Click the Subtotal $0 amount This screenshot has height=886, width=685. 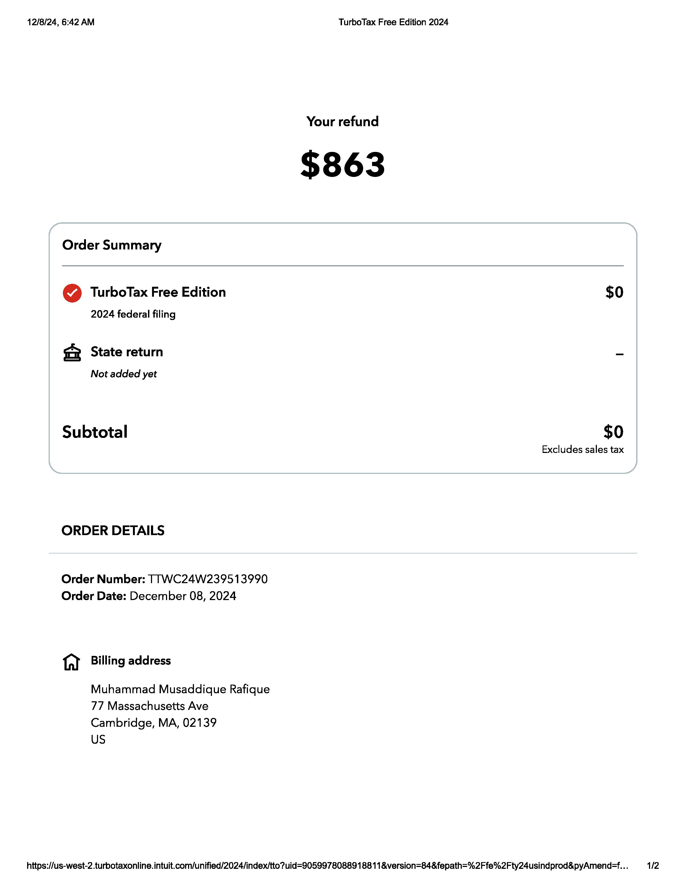(x=613, y=432)
